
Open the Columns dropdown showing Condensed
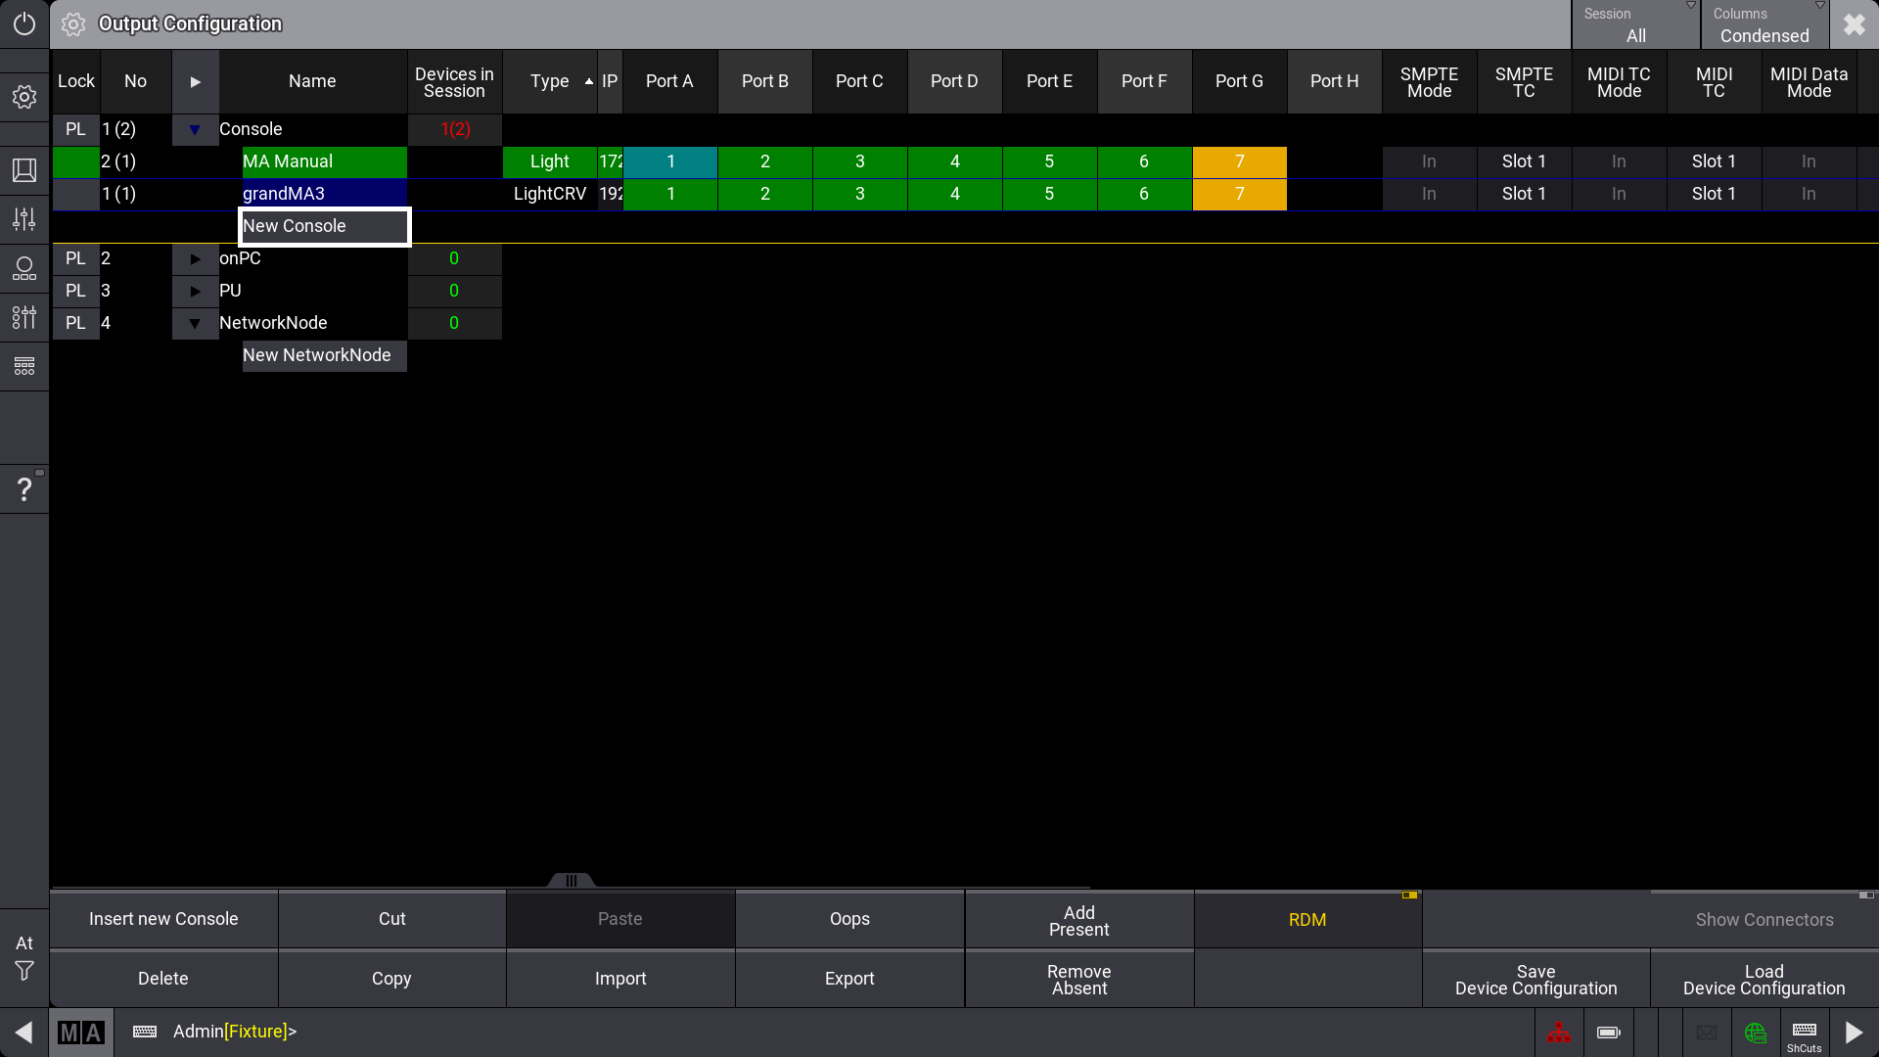coord(1764,24)
